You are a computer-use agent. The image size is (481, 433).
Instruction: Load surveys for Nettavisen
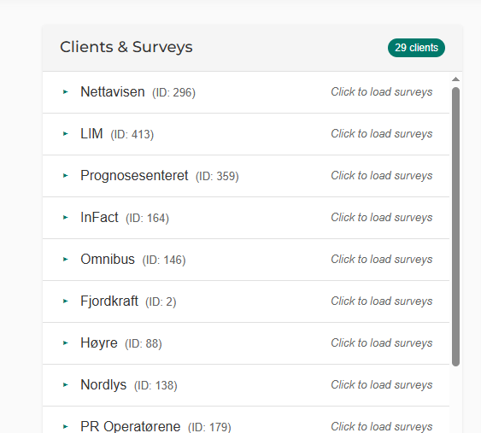point(381,92)
